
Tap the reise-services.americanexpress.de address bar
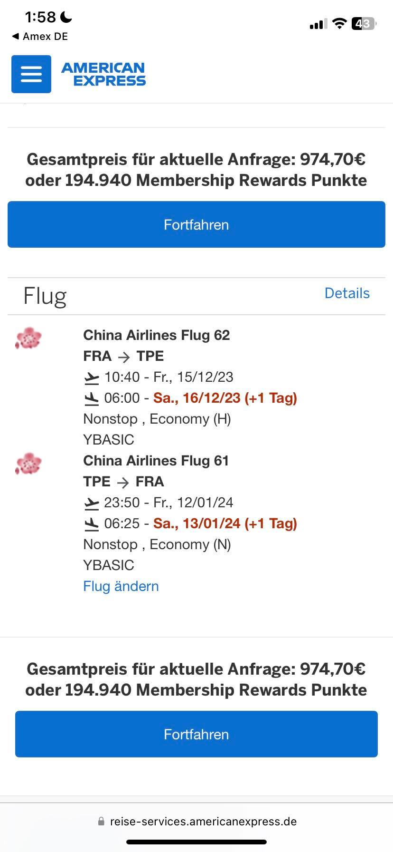click(203, 821)
